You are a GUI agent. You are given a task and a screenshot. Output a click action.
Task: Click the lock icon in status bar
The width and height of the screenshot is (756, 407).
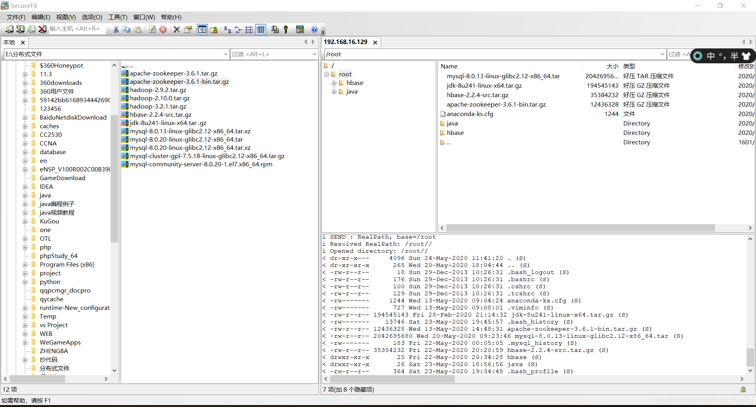point(743,389)
